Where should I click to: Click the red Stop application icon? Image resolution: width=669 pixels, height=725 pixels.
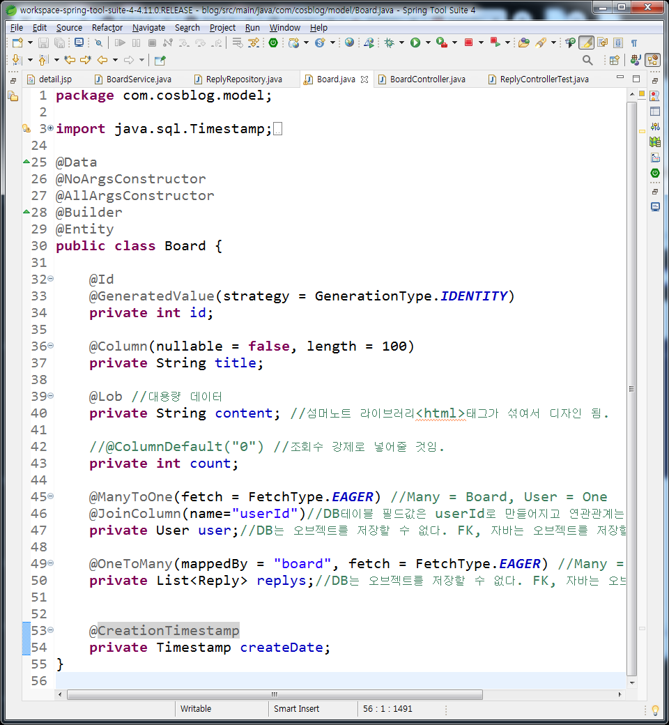[468, 43]
